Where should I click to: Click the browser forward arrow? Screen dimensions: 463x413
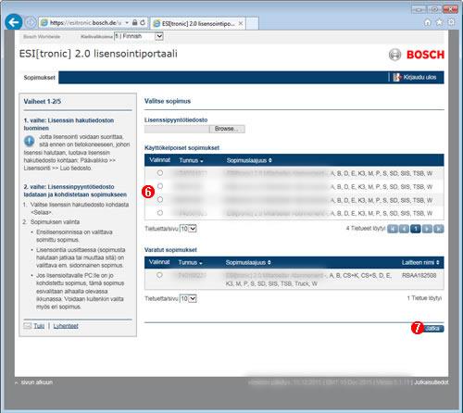click(x=31, y=22)
